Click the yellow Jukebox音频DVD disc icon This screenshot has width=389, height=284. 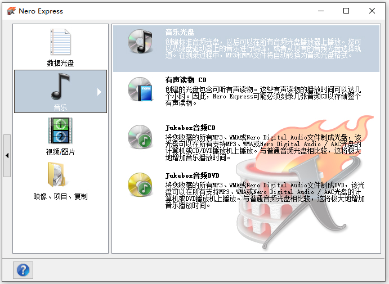(140, 185)
